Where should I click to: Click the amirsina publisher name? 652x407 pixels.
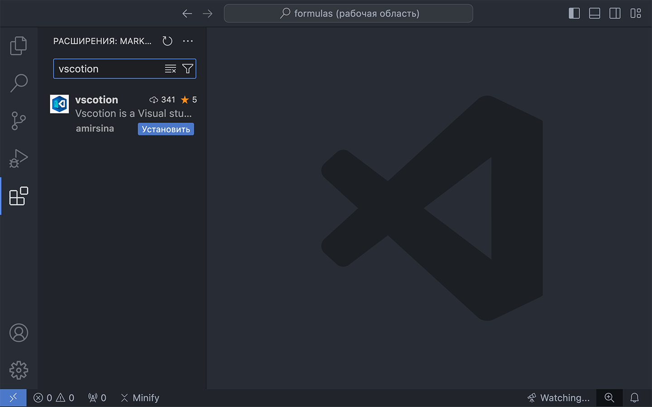pos(95,128)
